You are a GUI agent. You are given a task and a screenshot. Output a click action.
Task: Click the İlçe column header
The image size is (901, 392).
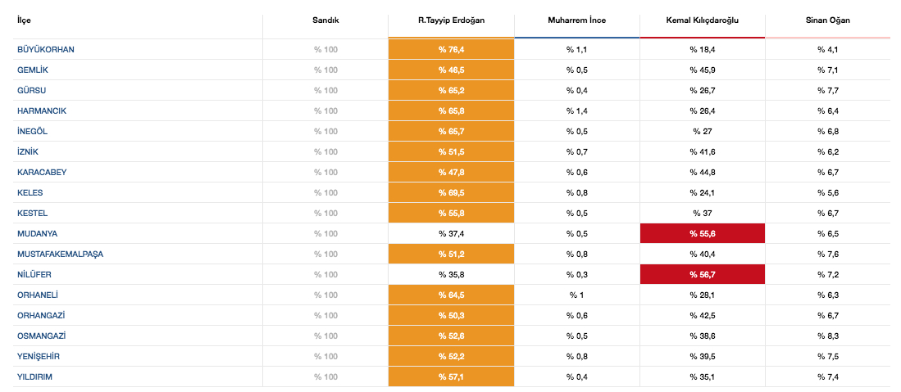click(24, 20)
